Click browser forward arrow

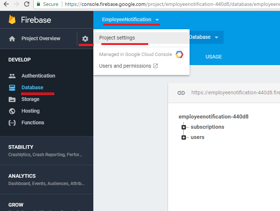(16, 4)
